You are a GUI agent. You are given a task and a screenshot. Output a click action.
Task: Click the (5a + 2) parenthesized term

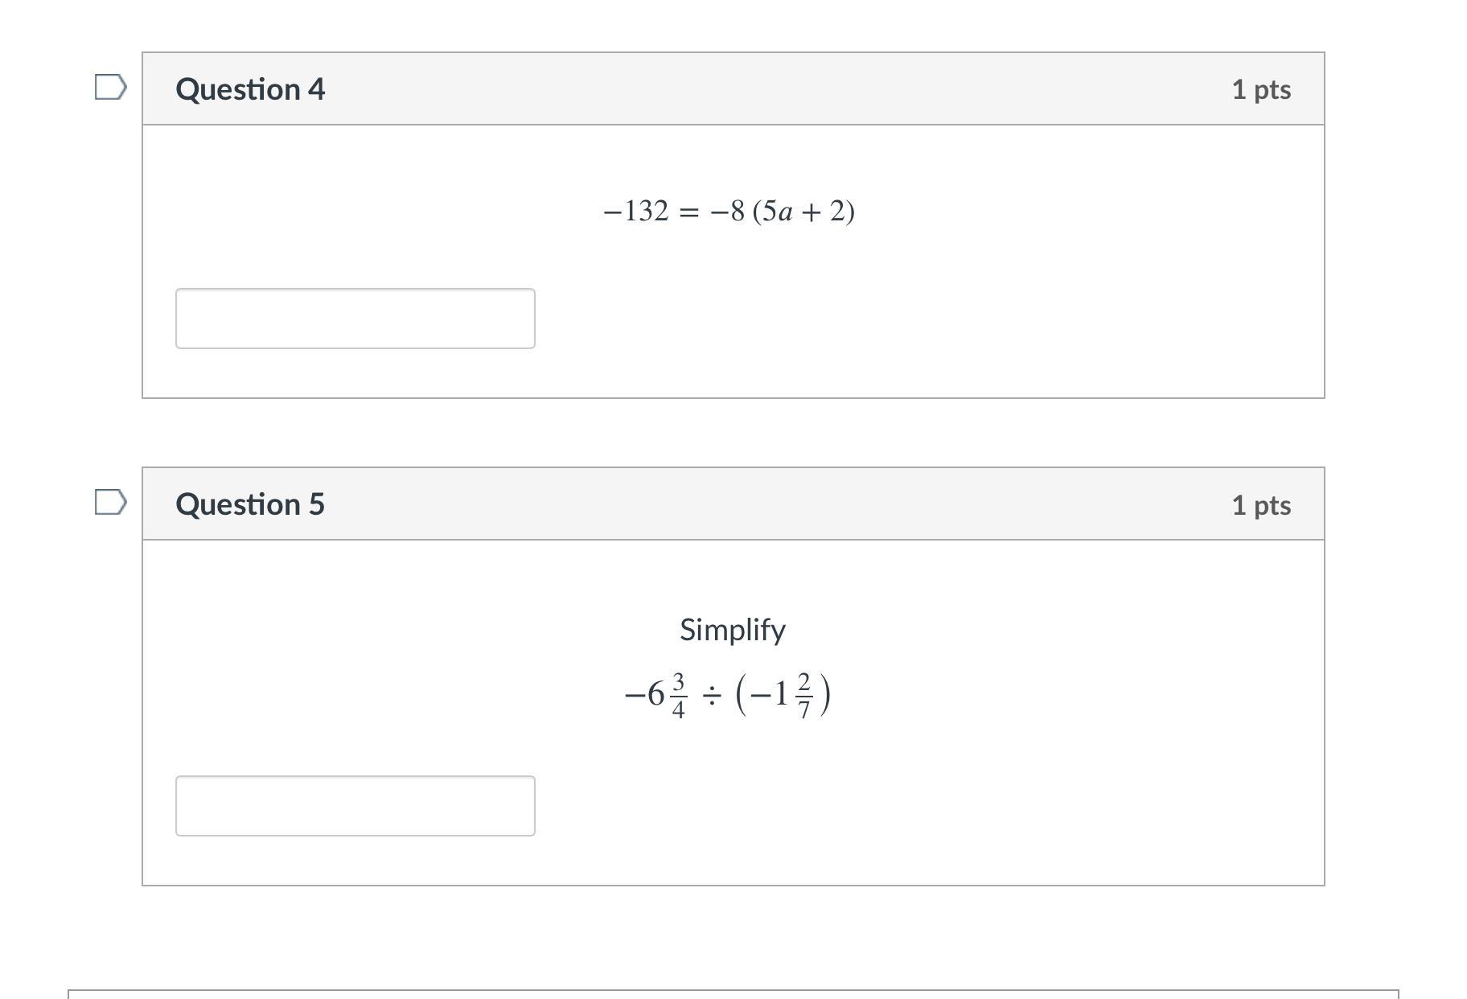click(x=803, y=212)
